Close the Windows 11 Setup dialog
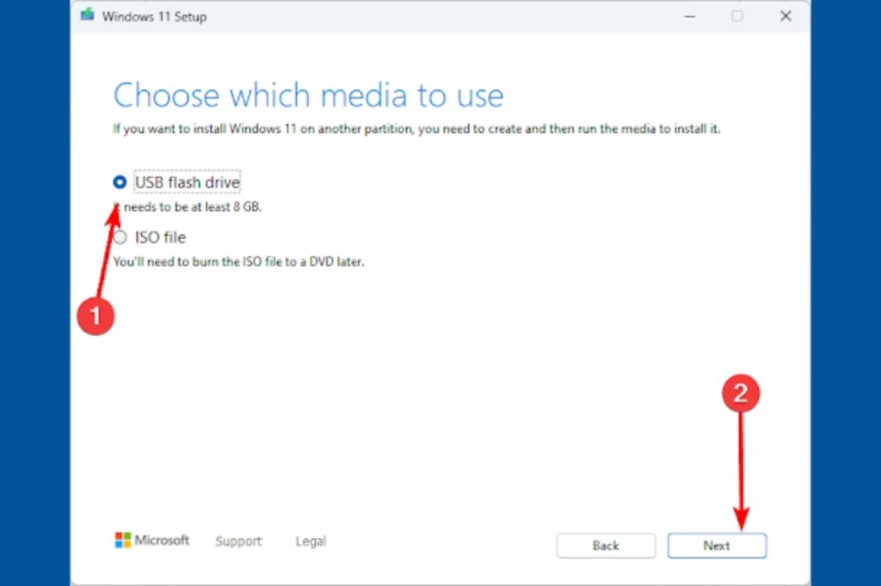This screenshot has height=586, width=881. (x=786, y=16)
